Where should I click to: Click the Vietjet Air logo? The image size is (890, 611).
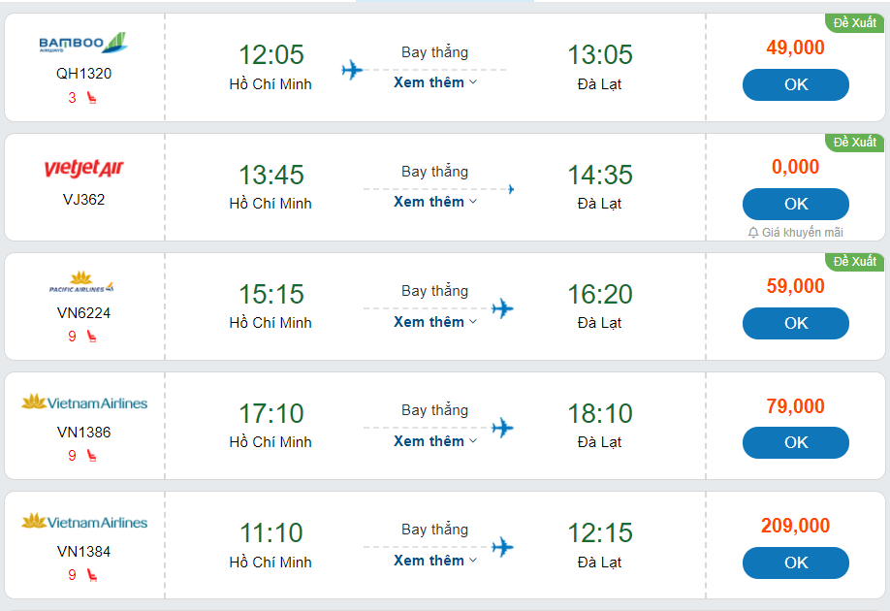(83, 170)
